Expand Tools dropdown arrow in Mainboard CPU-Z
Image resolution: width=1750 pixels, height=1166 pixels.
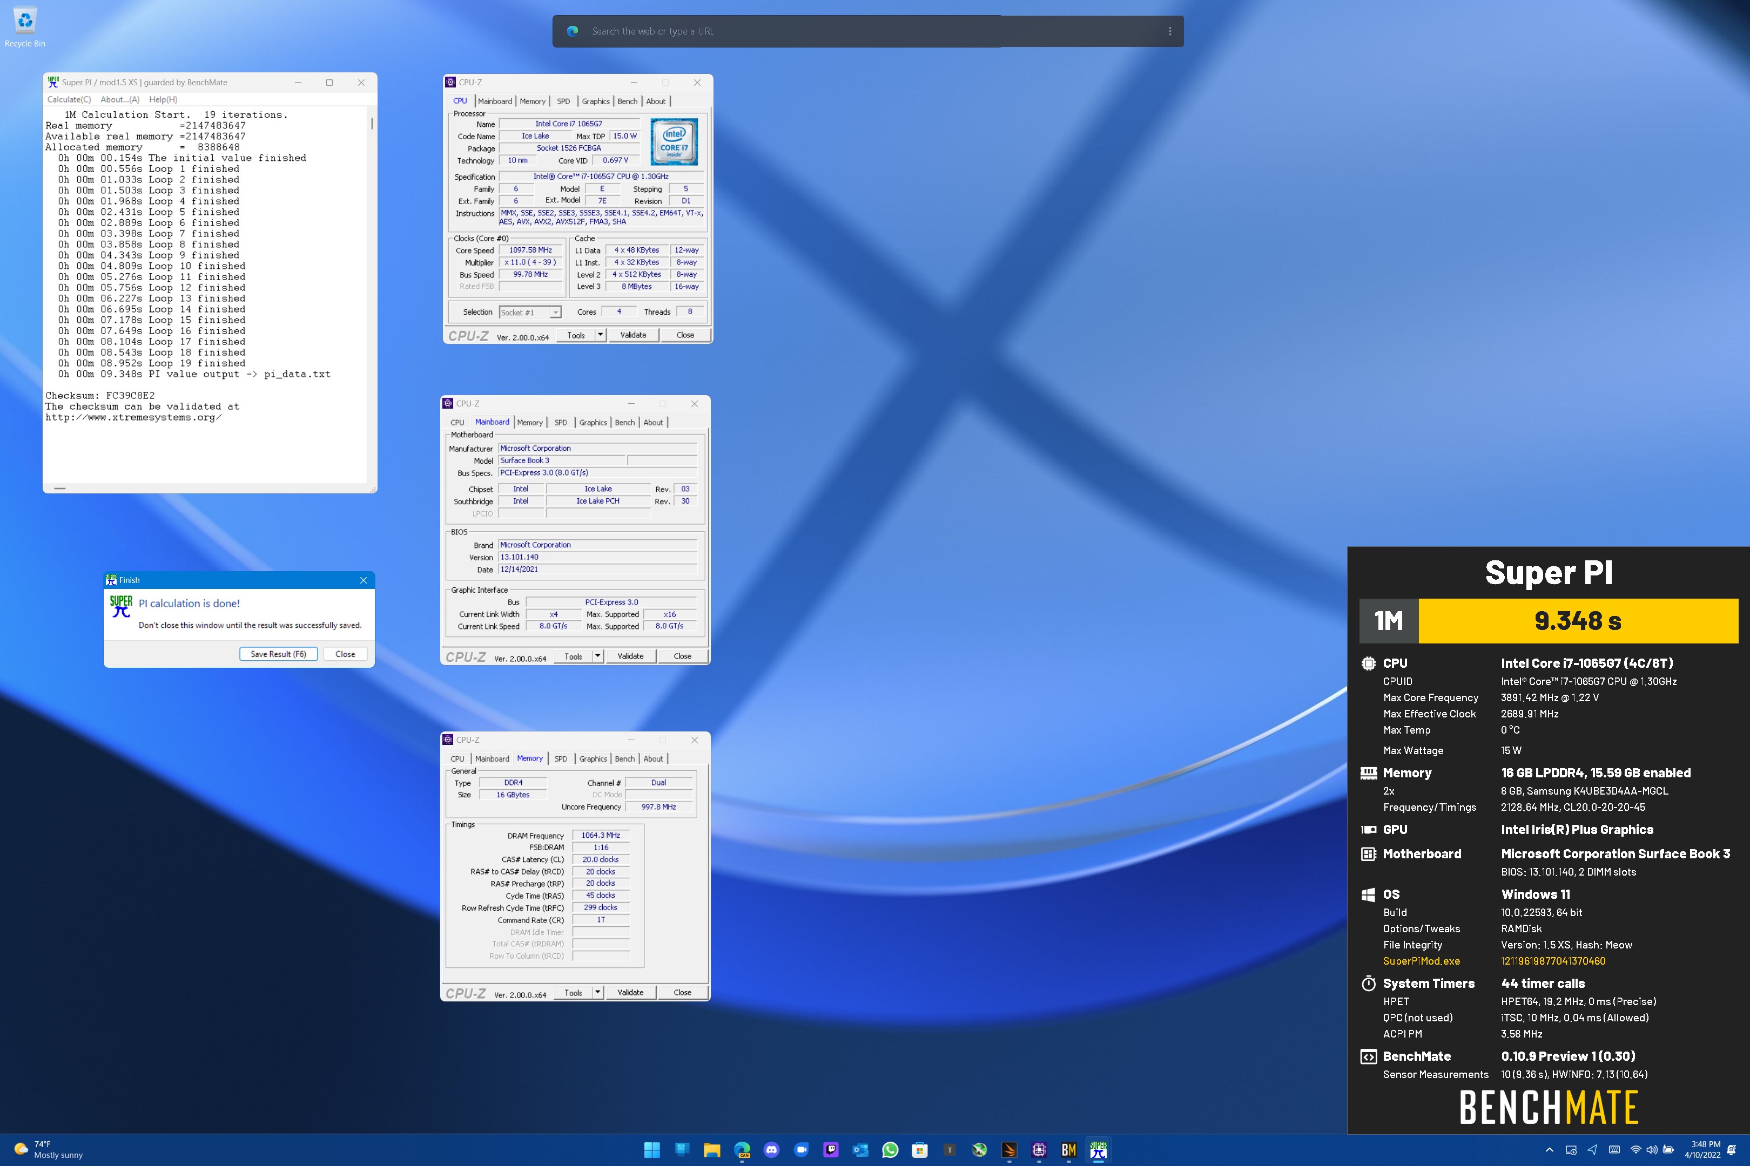pyautogui.click(x=597, y=656)
